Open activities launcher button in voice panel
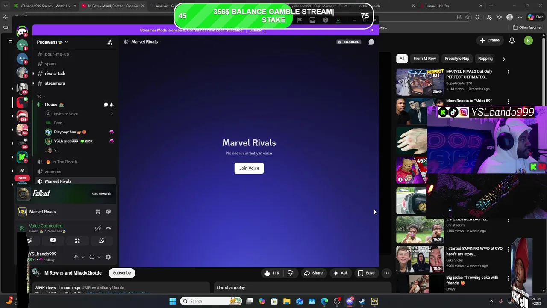Image resolution: width=547 pixels, height=308 pixels. (x=77, y=241)
